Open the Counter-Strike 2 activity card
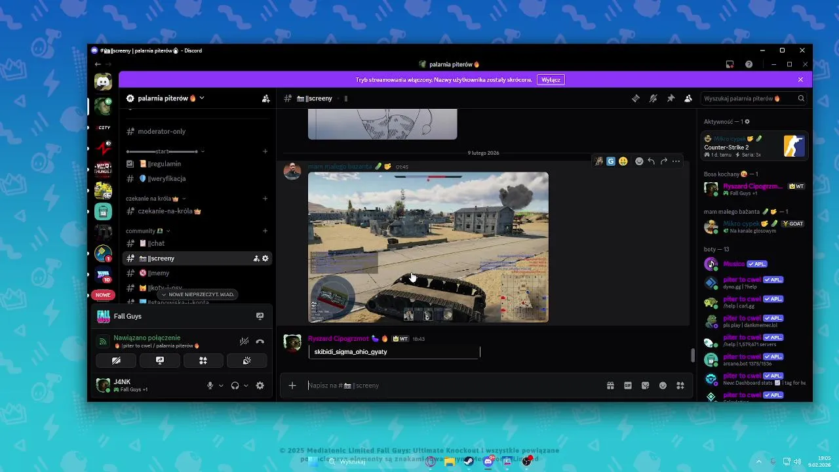The image size is (839, 472). 754,146
